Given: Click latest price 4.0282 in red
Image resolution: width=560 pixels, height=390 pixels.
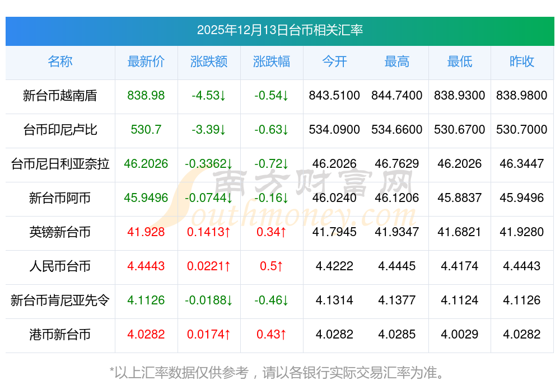Looking at the screenshot, I should [146, 335].
